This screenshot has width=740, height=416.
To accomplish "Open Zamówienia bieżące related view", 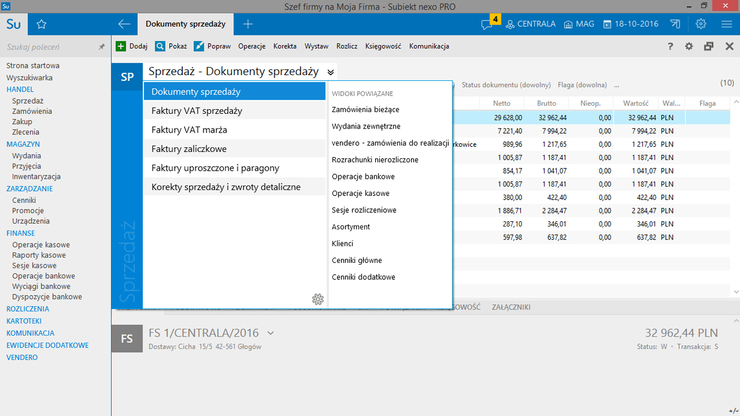I will [365, 109].
